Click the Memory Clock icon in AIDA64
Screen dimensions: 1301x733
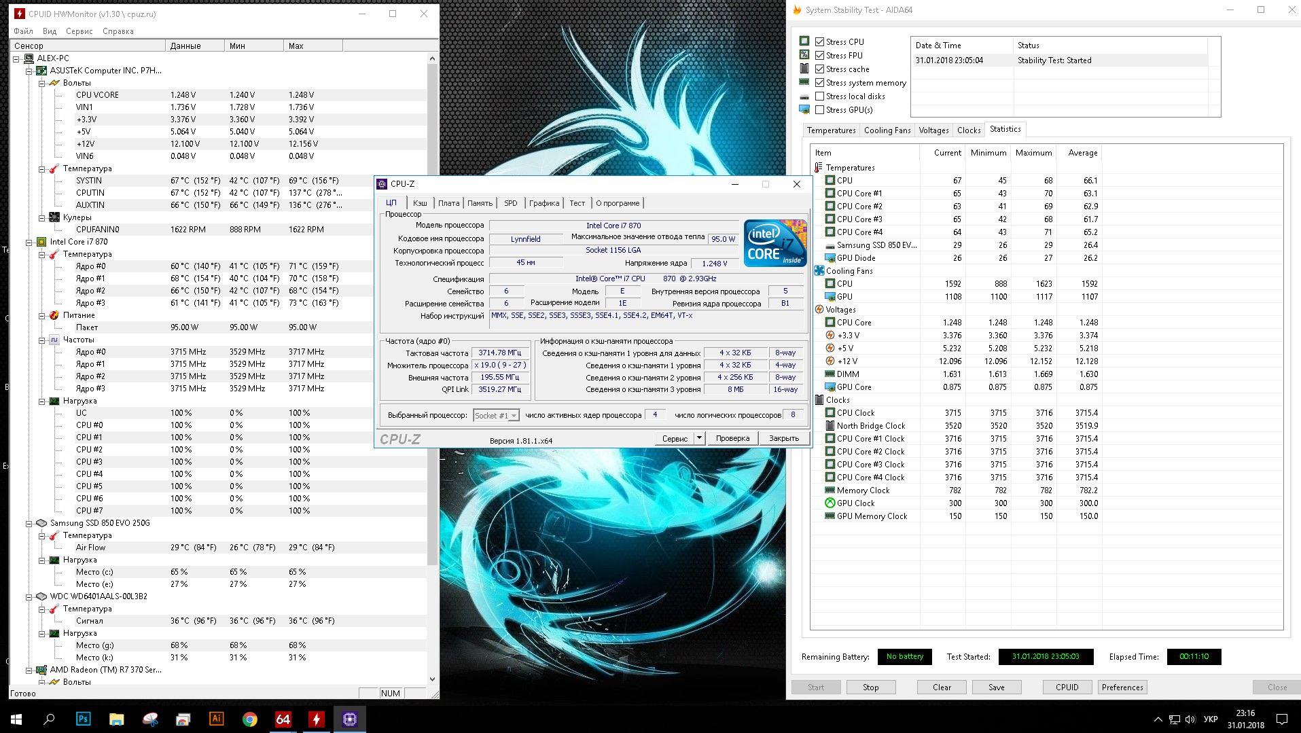click(x=830, y=490)
